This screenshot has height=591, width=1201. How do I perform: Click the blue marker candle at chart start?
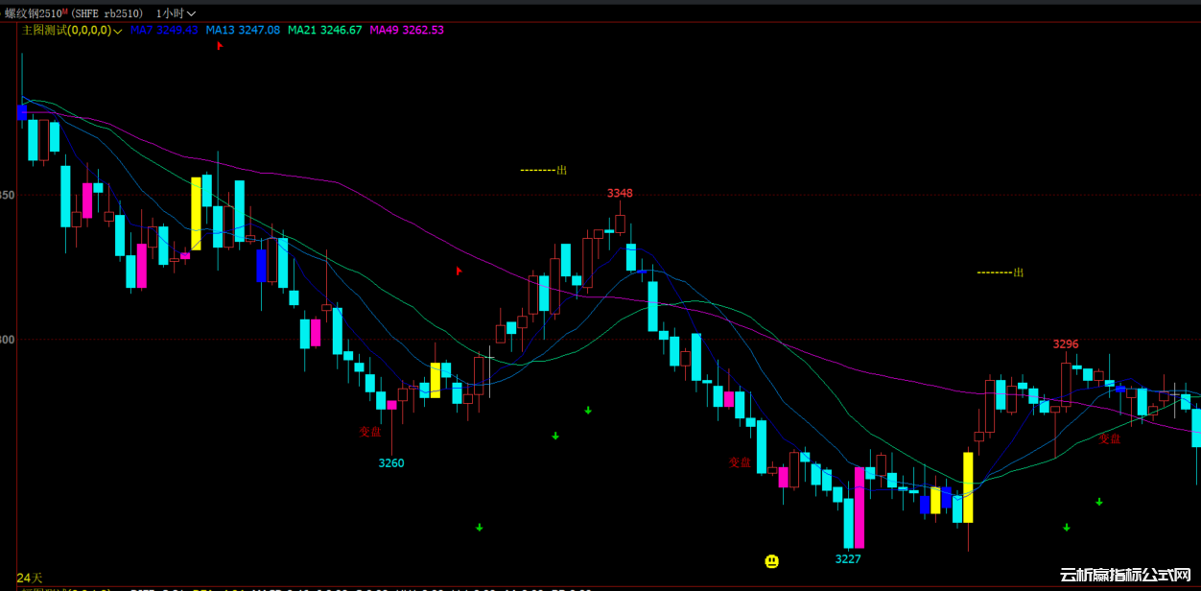[22, 112]
